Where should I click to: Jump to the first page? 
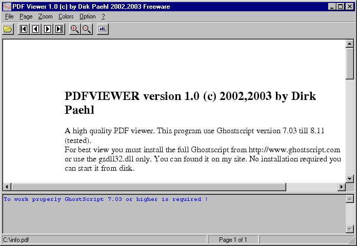24,29
